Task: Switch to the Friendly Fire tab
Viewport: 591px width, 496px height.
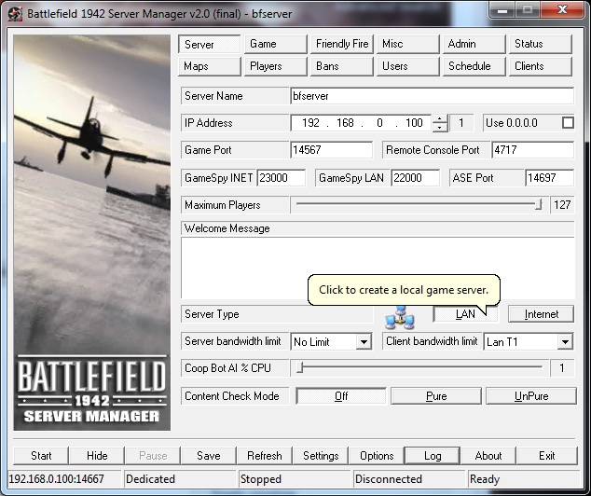Action: [342, 44]
